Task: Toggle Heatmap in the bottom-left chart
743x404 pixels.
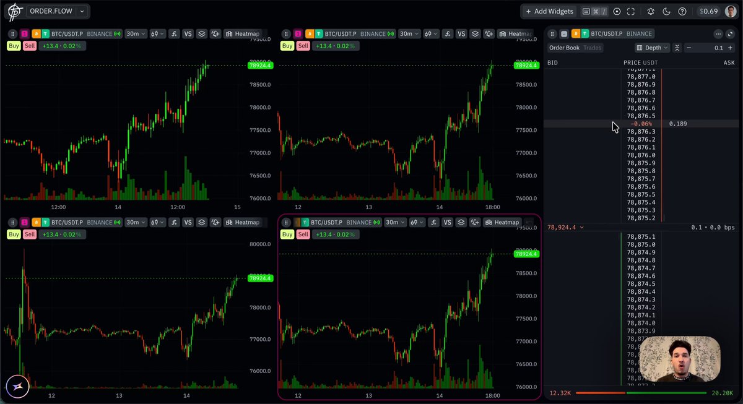Action: point(243,222)
